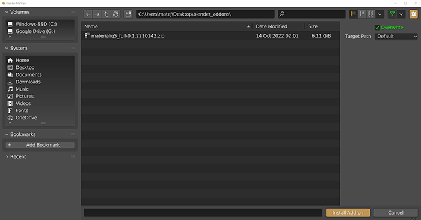Click the file name input field

[203, 212]
